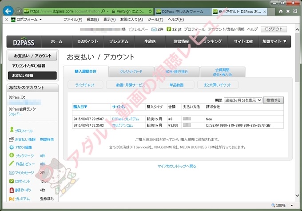Select the 購入履歴全体 tab
This screenshot has width=302, height=211.
click(x=86, y=72)
